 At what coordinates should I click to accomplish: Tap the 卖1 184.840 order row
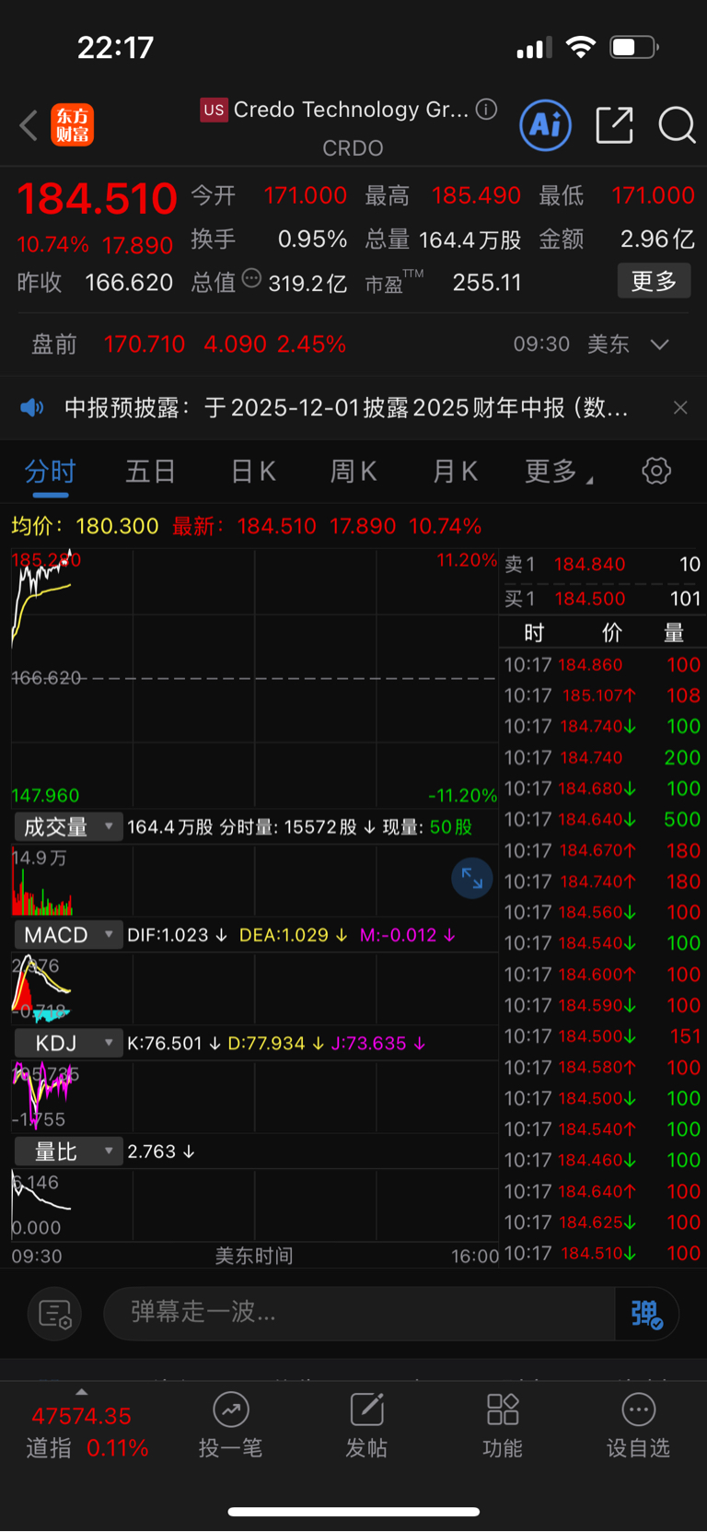tap(602, 565)
